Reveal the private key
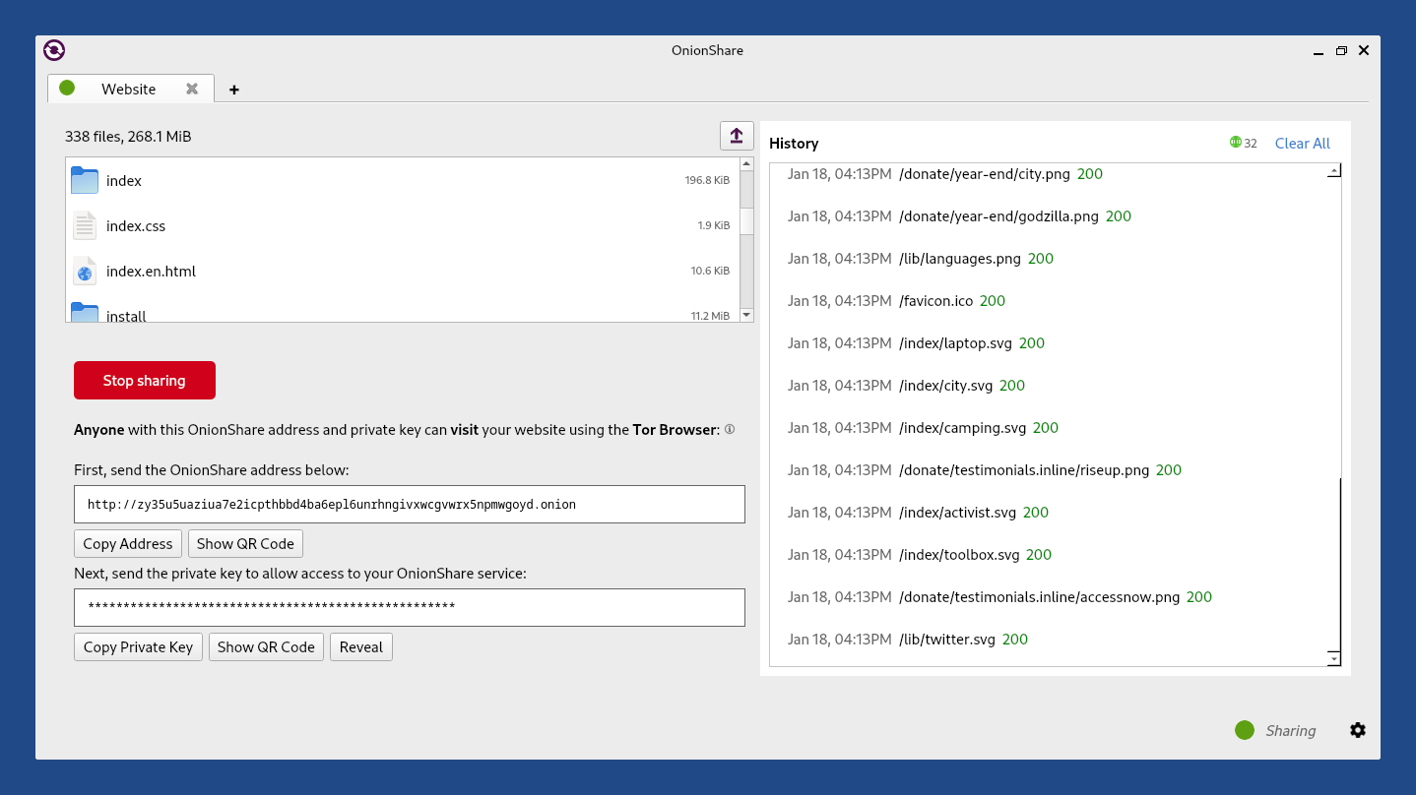 (x=361, y=646)
